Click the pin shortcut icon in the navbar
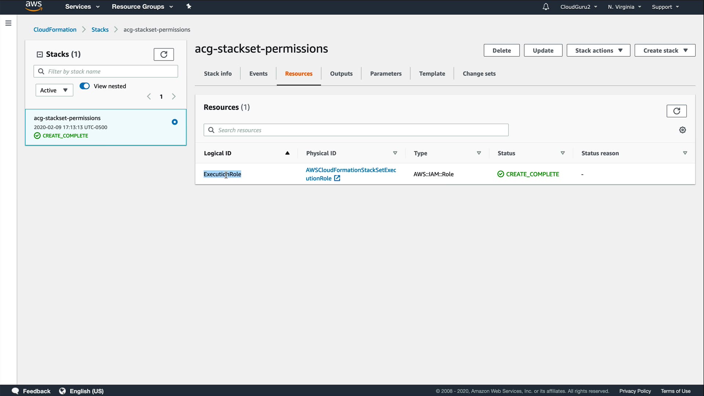 point(189,7)
